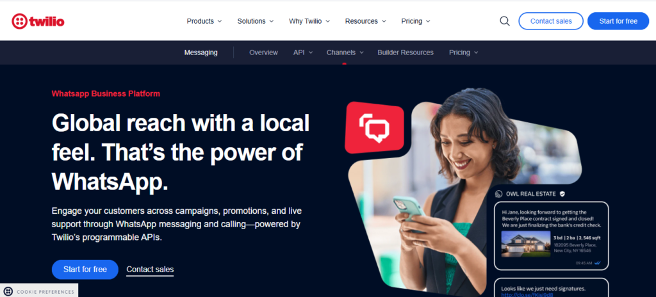This screenshot has height=297, width=656.
Task: Open the top Pricing dropdown
Action: (x=415, y=21)
